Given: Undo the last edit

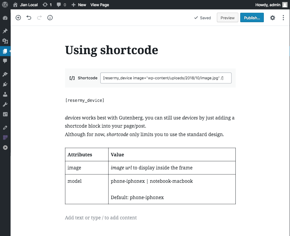Looking at the screenshot, I should [29, 18].
